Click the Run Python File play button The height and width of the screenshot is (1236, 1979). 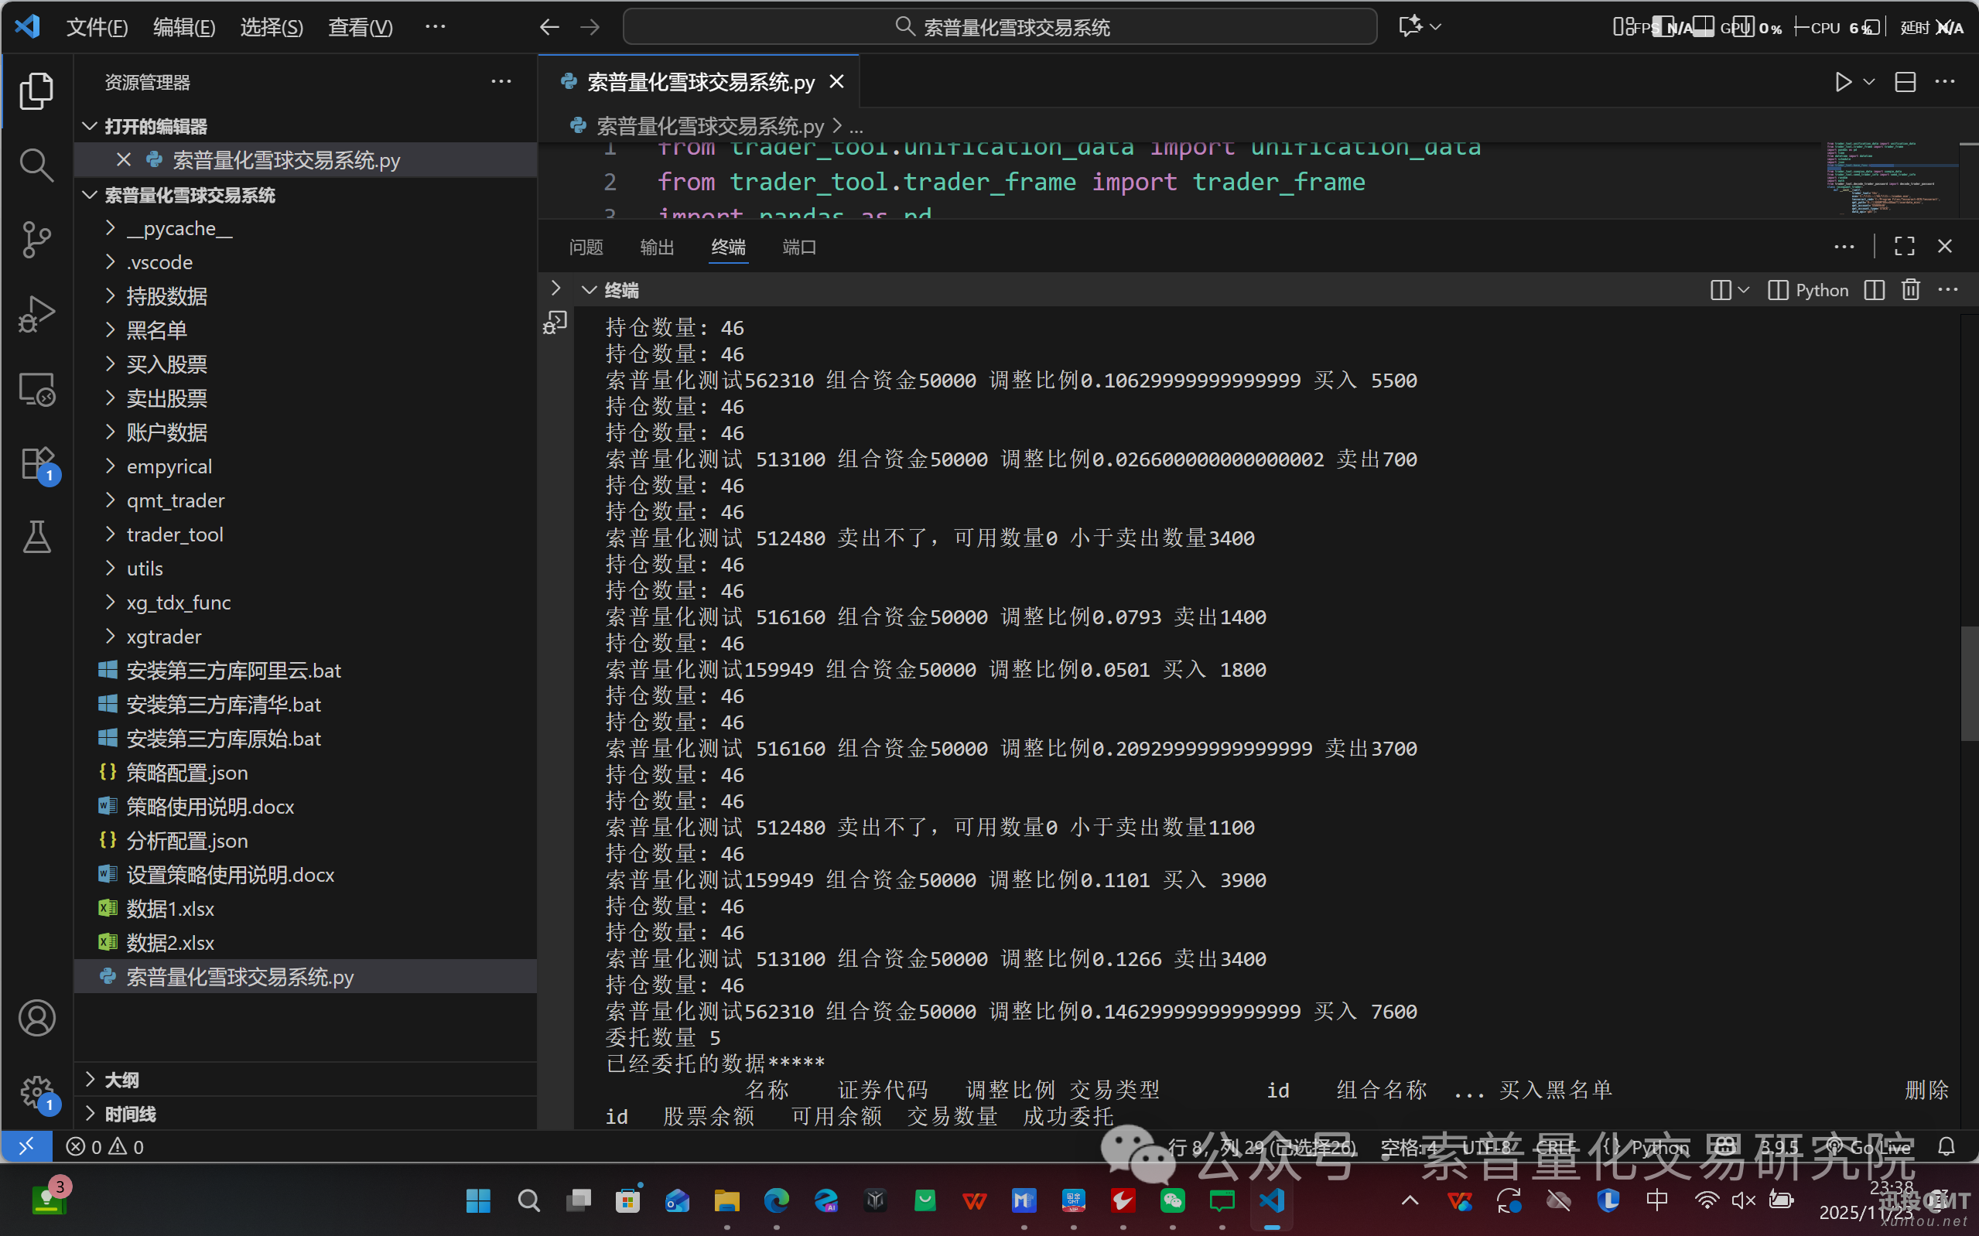pos(1843,83)
